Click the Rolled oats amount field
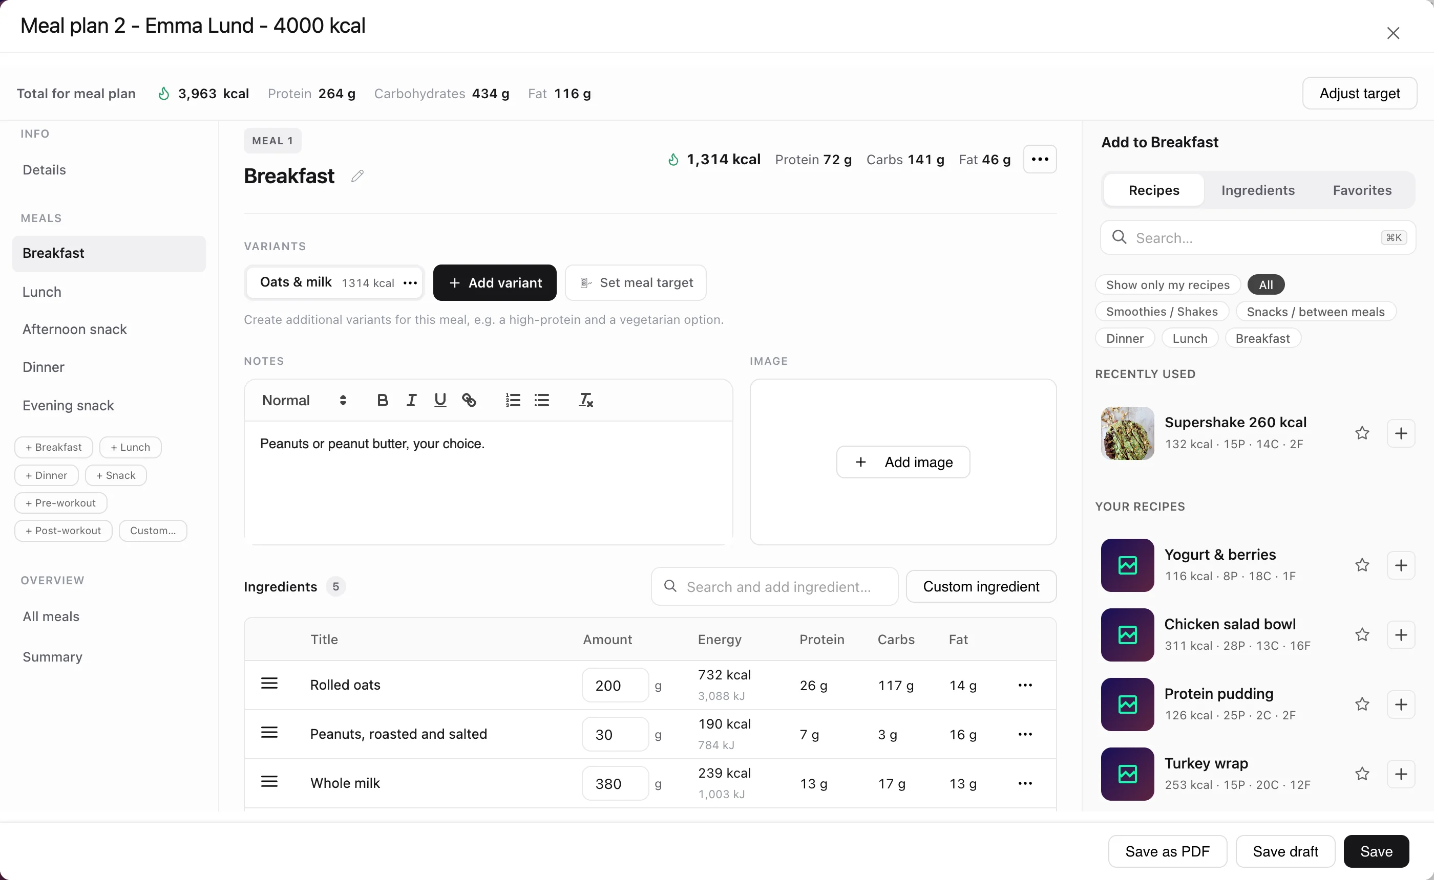1434x880 pixels. (x=615, y=685)
